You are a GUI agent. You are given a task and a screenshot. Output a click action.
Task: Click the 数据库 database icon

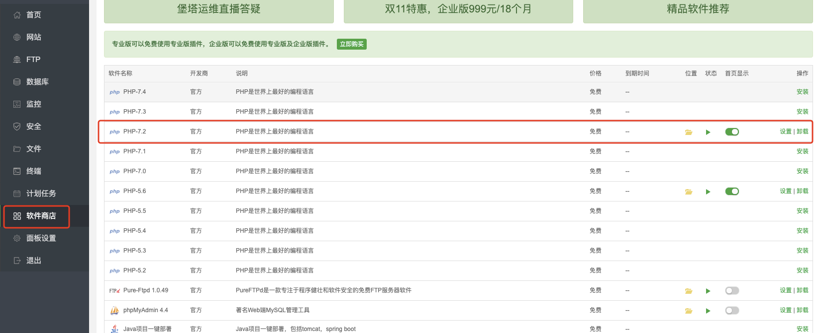click(x=17, y=82)
